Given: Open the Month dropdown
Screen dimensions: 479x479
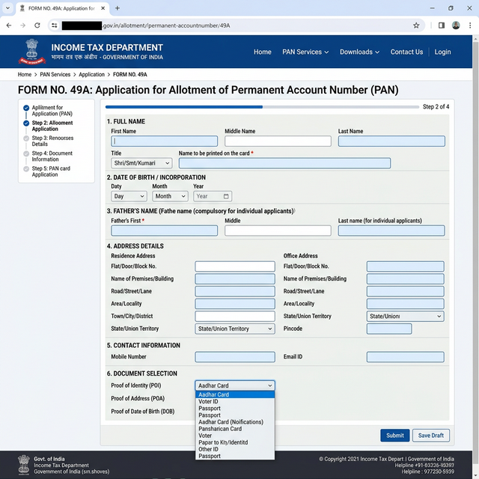Looking at the screenshot, I should point(170,196).
